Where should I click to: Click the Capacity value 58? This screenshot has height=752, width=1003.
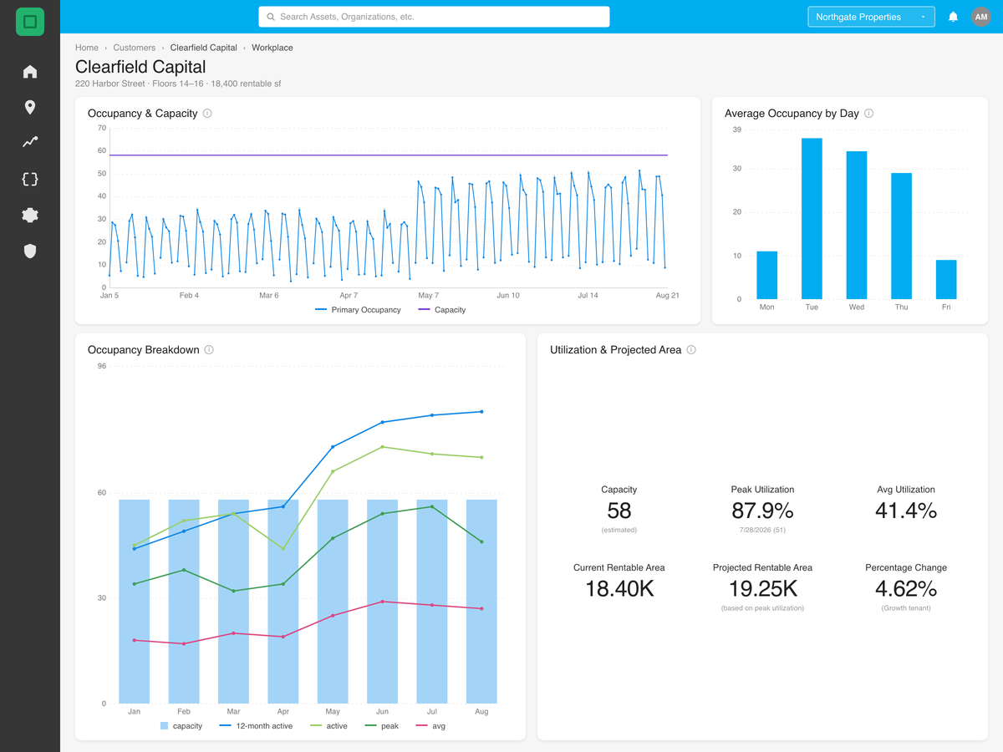(619, 511)
